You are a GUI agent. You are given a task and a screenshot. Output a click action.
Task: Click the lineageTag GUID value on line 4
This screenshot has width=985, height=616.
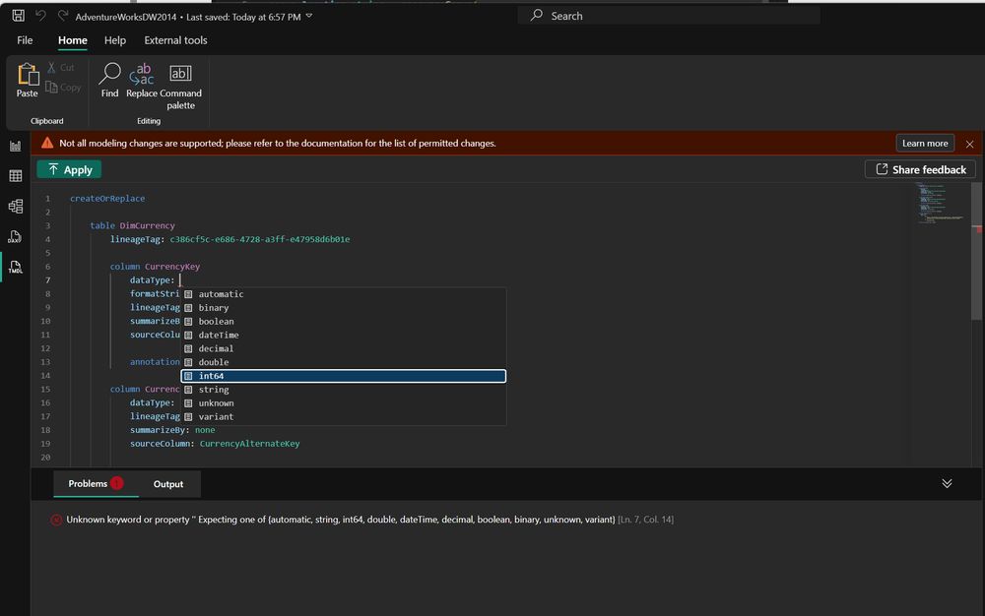(x=260, y=239)
